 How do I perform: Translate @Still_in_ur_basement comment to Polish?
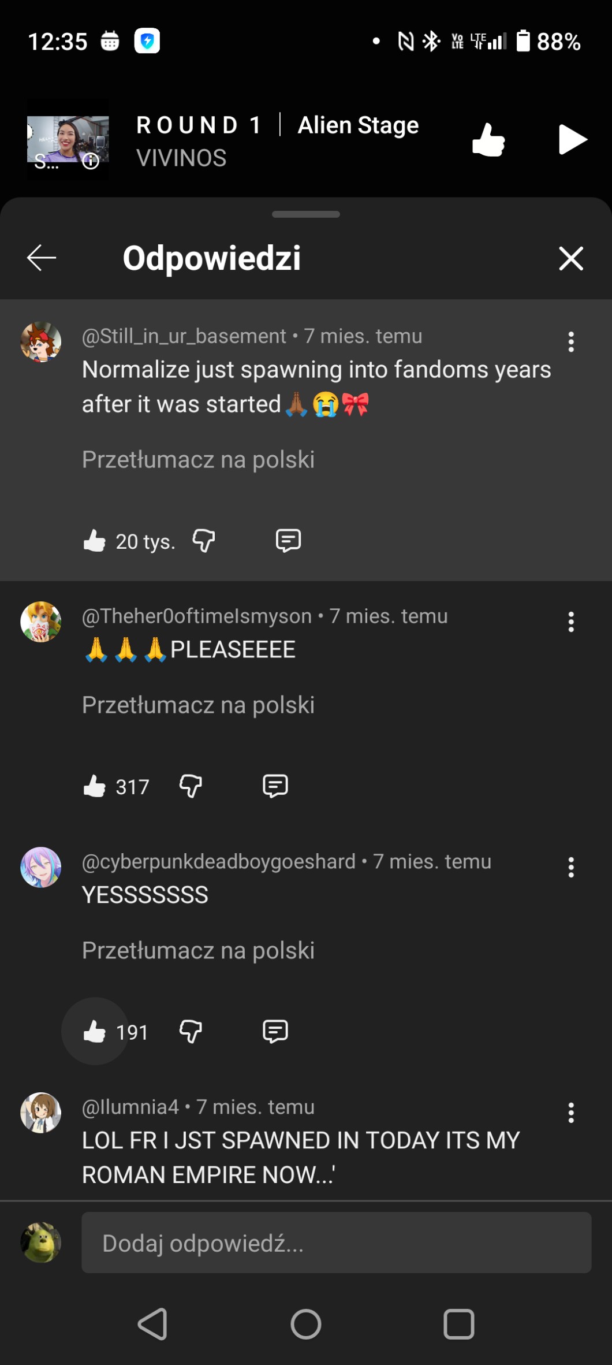198,460
